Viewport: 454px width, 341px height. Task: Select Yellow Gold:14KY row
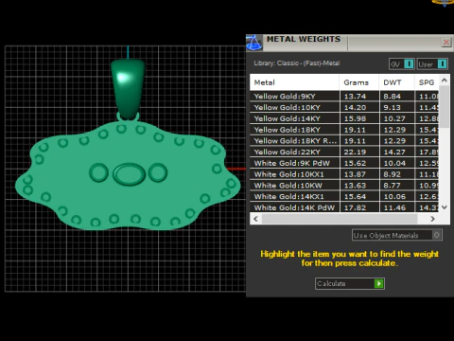pyautogui.click(x=344, y=118)
